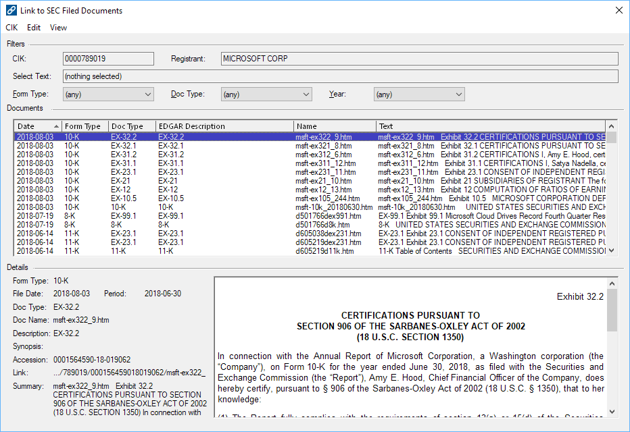This screenshot has width=630, height=432.
Task: Expand the Form Type dropdown
Action: click(x=108, y=94)
